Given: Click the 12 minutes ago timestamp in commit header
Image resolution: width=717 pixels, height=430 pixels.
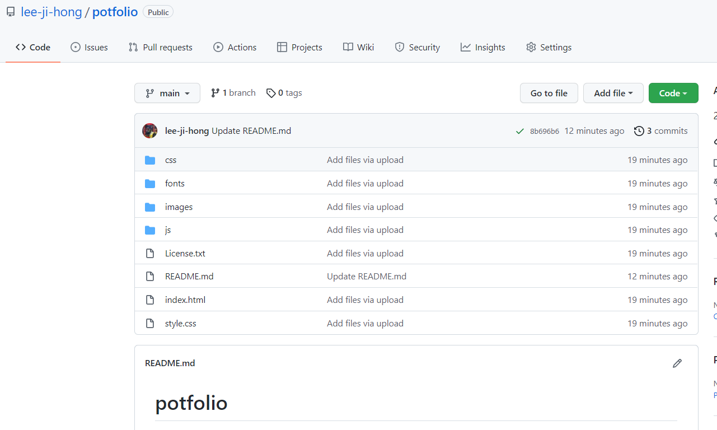Looking at the screenshot, I should [x=594, y=131].
